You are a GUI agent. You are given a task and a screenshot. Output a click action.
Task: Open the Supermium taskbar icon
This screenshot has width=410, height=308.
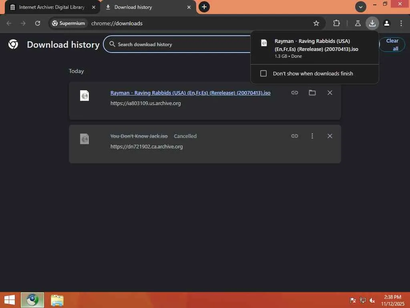(32, 300)
